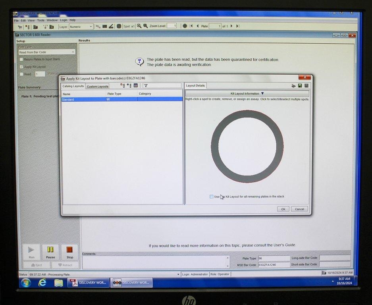Go to the last plate arrow icon
This screenshot has height=305, width=372.
coord(238,26)
